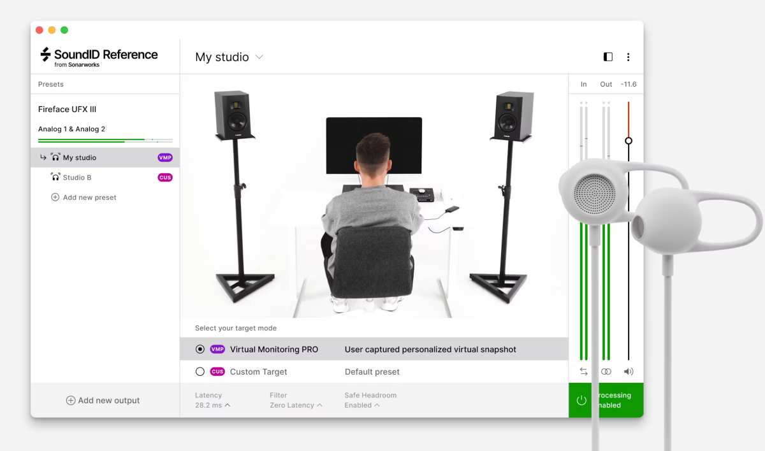The height and width of the screenshot is (451, 765).
Task: Click the speaker volume icon
Action: (x=629, y=371)
